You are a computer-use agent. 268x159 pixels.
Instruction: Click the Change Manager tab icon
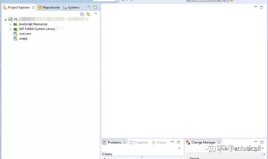[188, 142]
